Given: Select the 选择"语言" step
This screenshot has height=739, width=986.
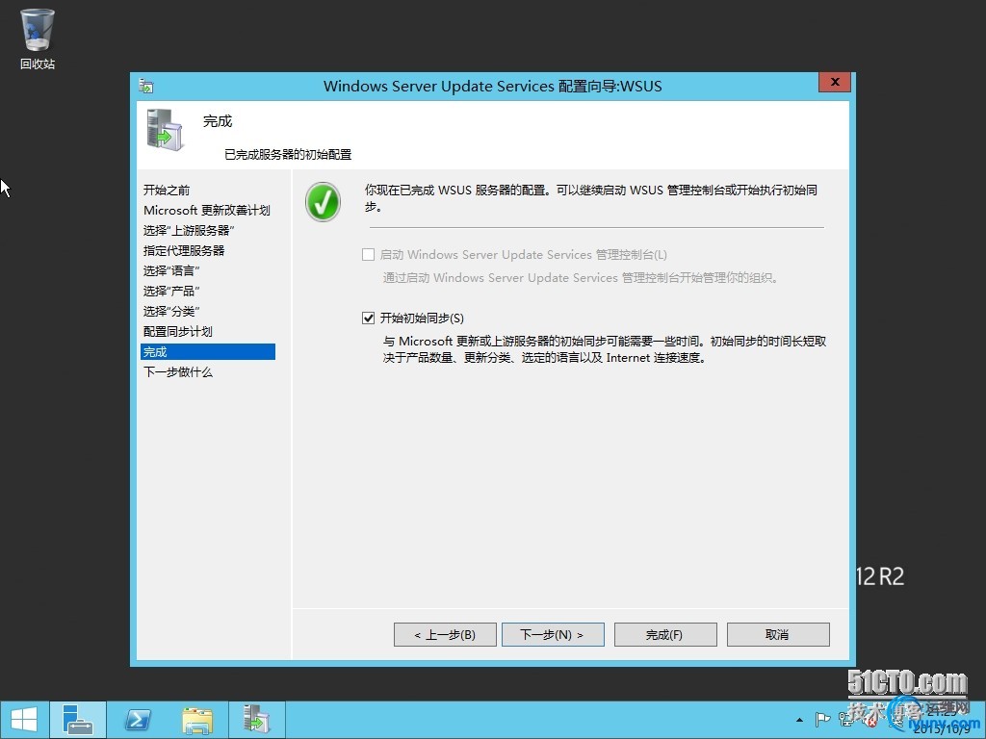Looking at the screenshot, I should click(171, 270).
